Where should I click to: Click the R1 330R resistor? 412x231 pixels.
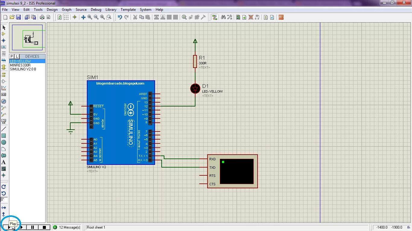click(195, 61)
